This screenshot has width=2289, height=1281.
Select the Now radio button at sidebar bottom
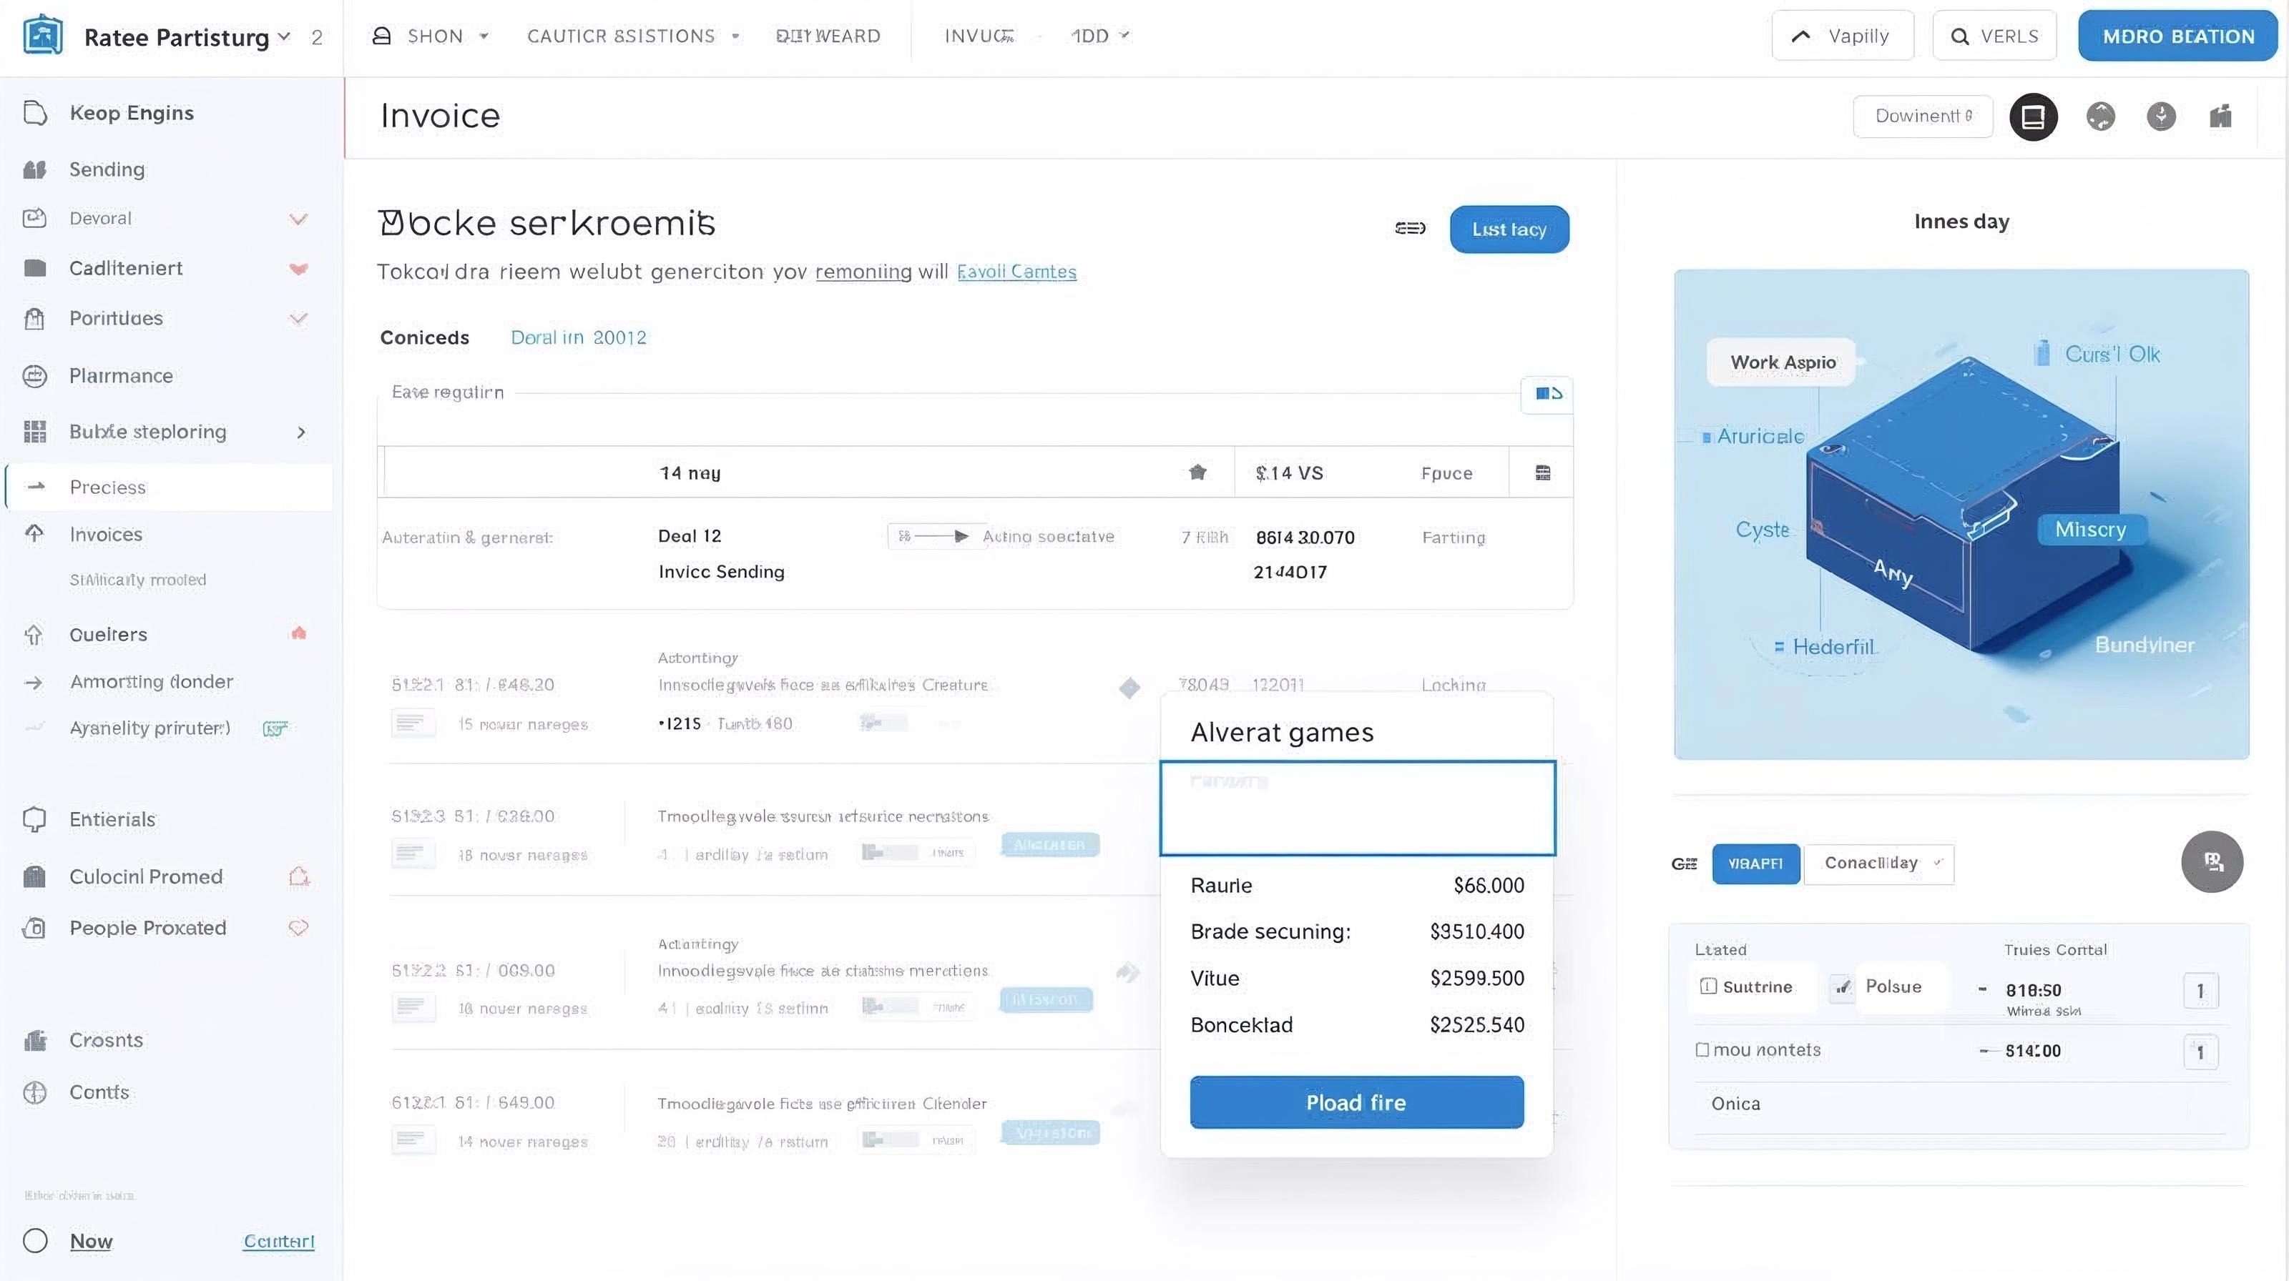tap(36, 1240)
